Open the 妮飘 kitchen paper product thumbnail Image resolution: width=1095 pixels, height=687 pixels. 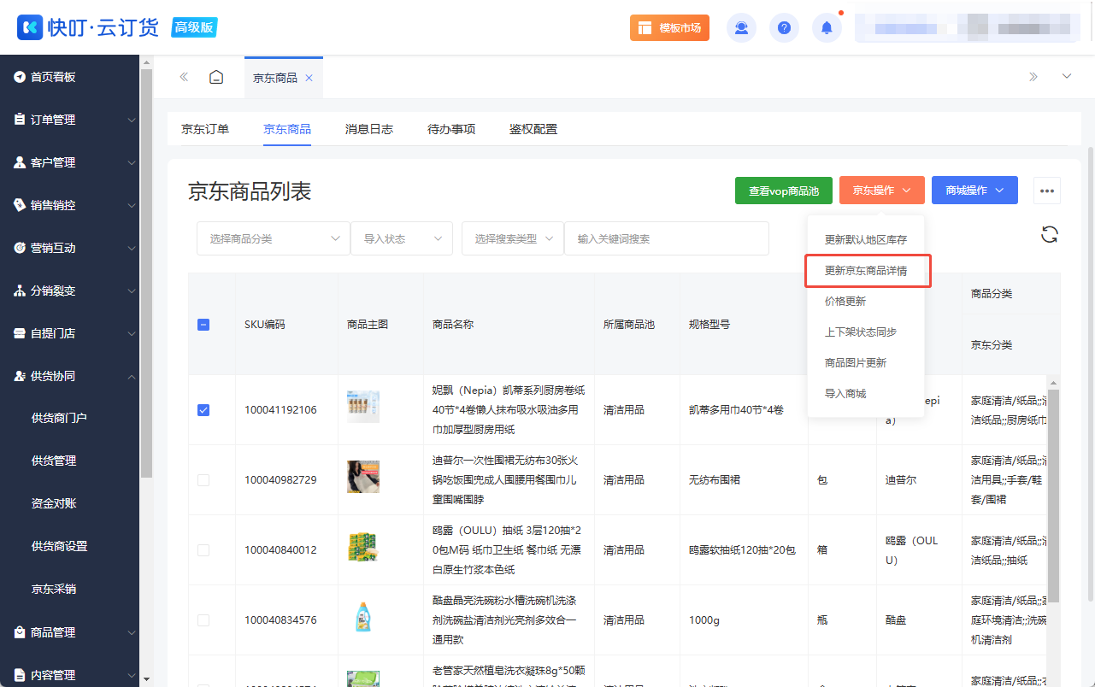pos(363,407)
